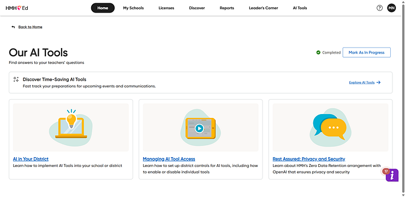
Task: Click the HMH Ed logo
Action: point(17,8)
